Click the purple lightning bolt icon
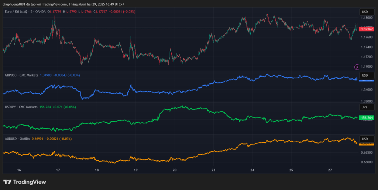The height and width of the screenshot is (190, 378). 357,67
